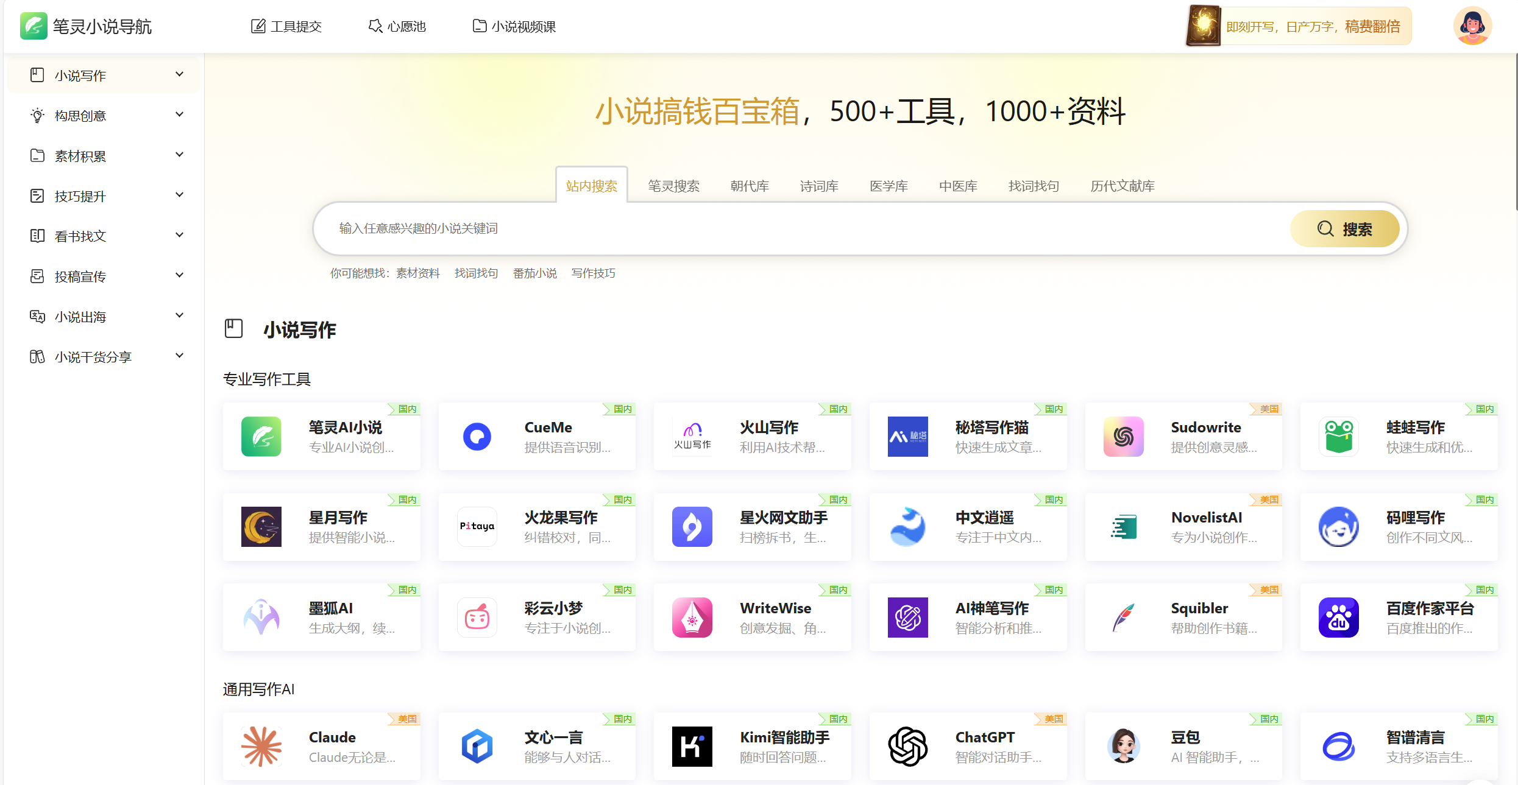Click the yellow 搜索 button
Screen dimensions: 1518x785
[1344, 229]
